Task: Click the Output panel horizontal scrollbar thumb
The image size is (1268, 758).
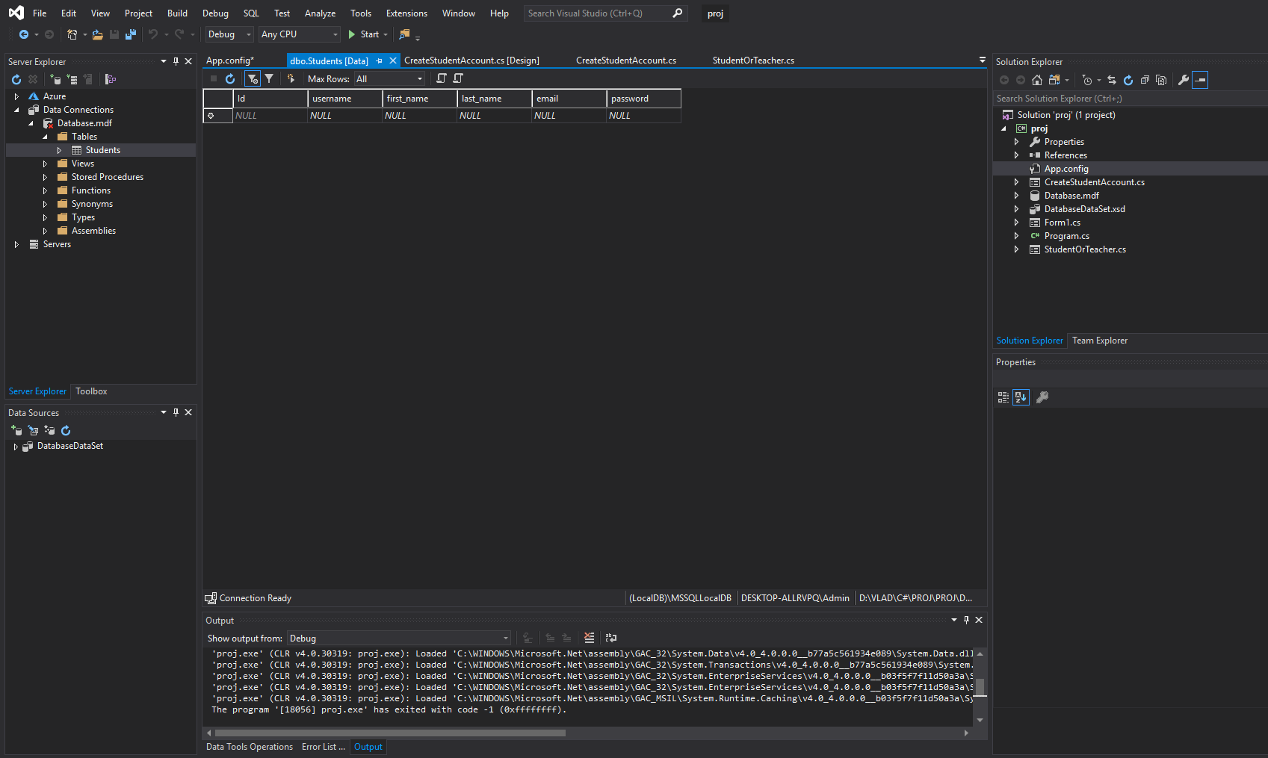Action: tap(390, 733)
